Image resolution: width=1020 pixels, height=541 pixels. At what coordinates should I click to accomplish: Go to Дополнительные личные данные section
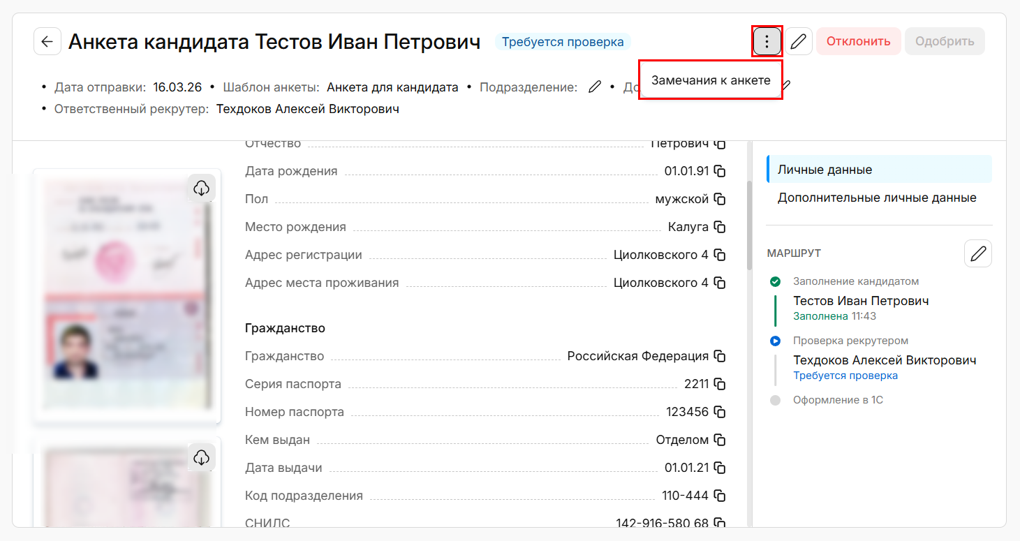tap(877, 198)
